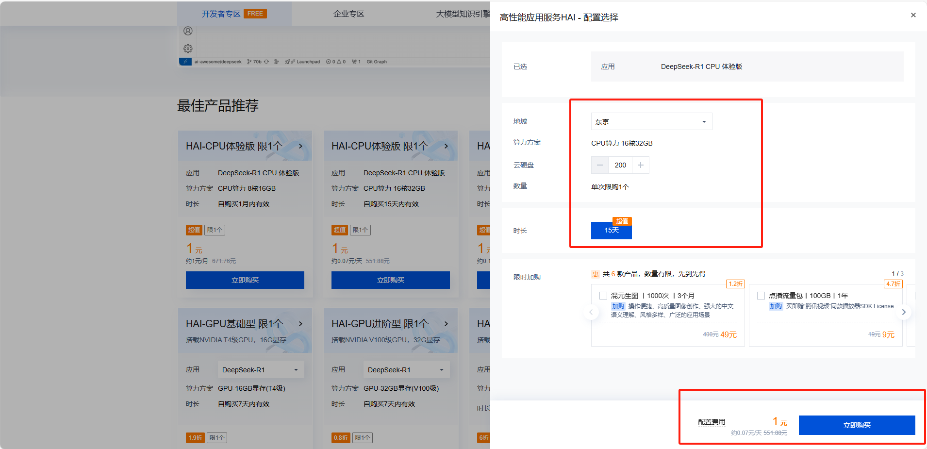
Task: Click 超值 tag on the 16核32GB card
Action: [340, 230]
